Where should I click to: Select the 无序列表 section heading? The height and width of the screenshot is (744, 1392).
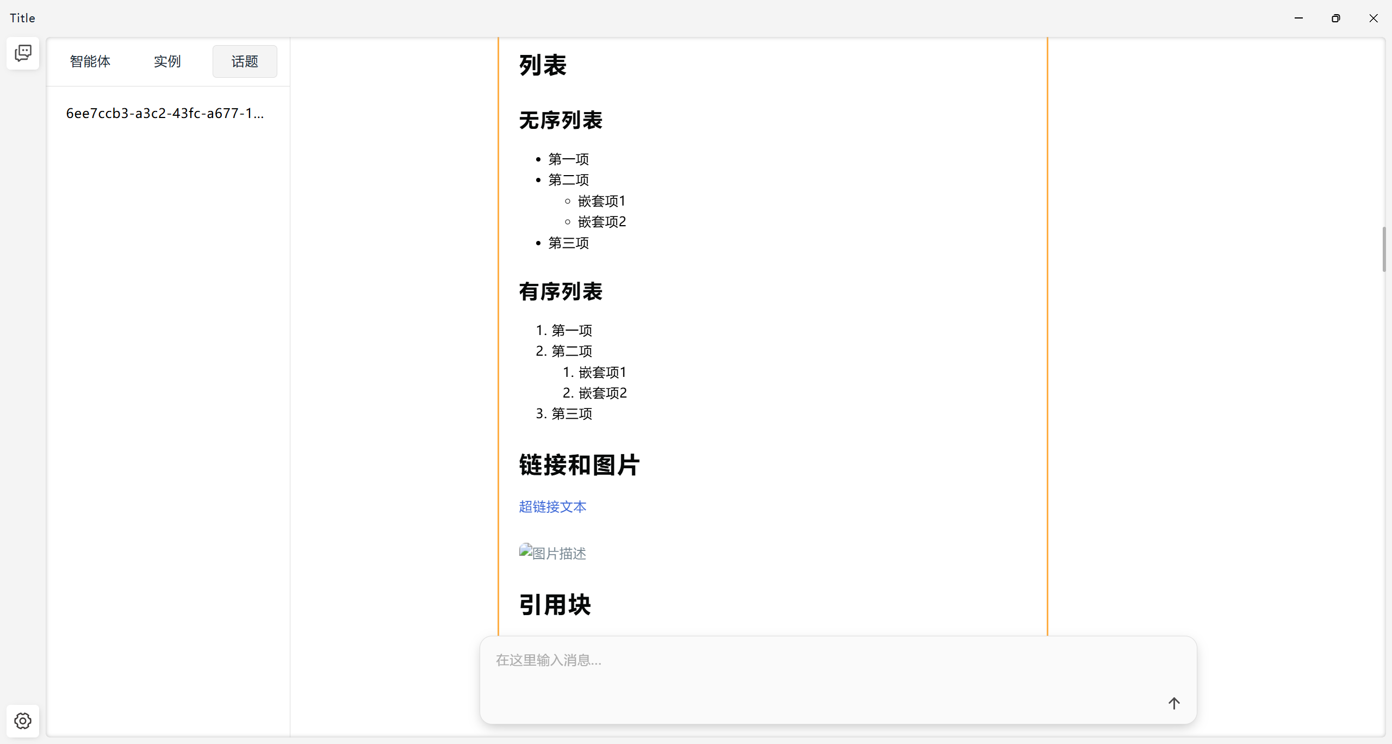pyautogui.click(x=560, y=120)
